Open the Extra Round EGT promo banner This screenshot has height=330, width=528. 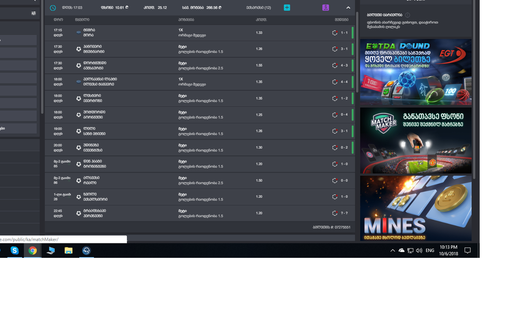(x=416, y=72)
